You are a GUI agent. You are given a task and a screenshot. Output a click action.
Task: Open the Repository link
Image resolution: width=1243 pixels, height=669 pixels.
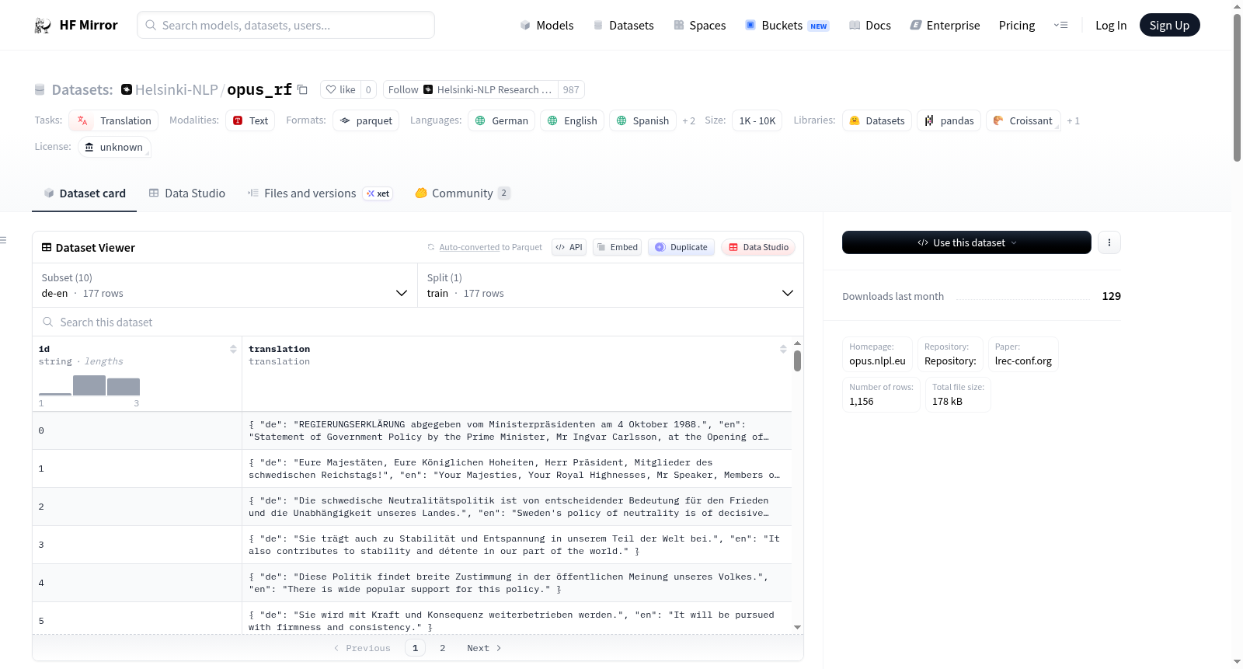[950, 354]
